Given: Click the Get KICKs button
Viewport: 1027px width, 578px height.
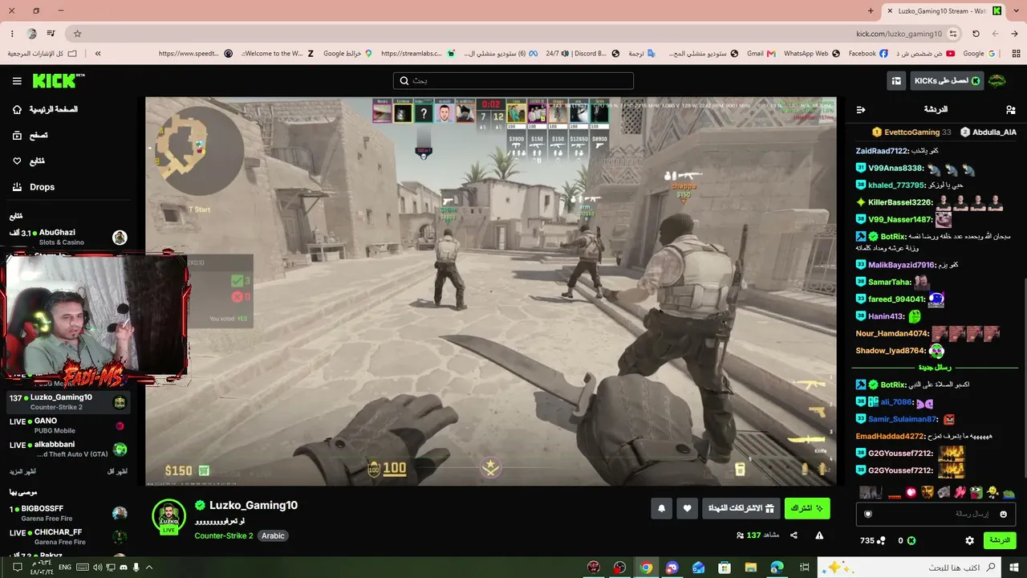Looking at the screenshot, I should click(x=947, y=81).
